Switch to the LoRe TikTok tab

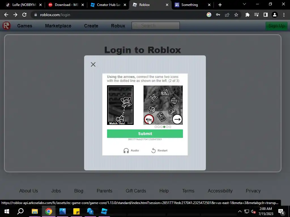point(24,5)
